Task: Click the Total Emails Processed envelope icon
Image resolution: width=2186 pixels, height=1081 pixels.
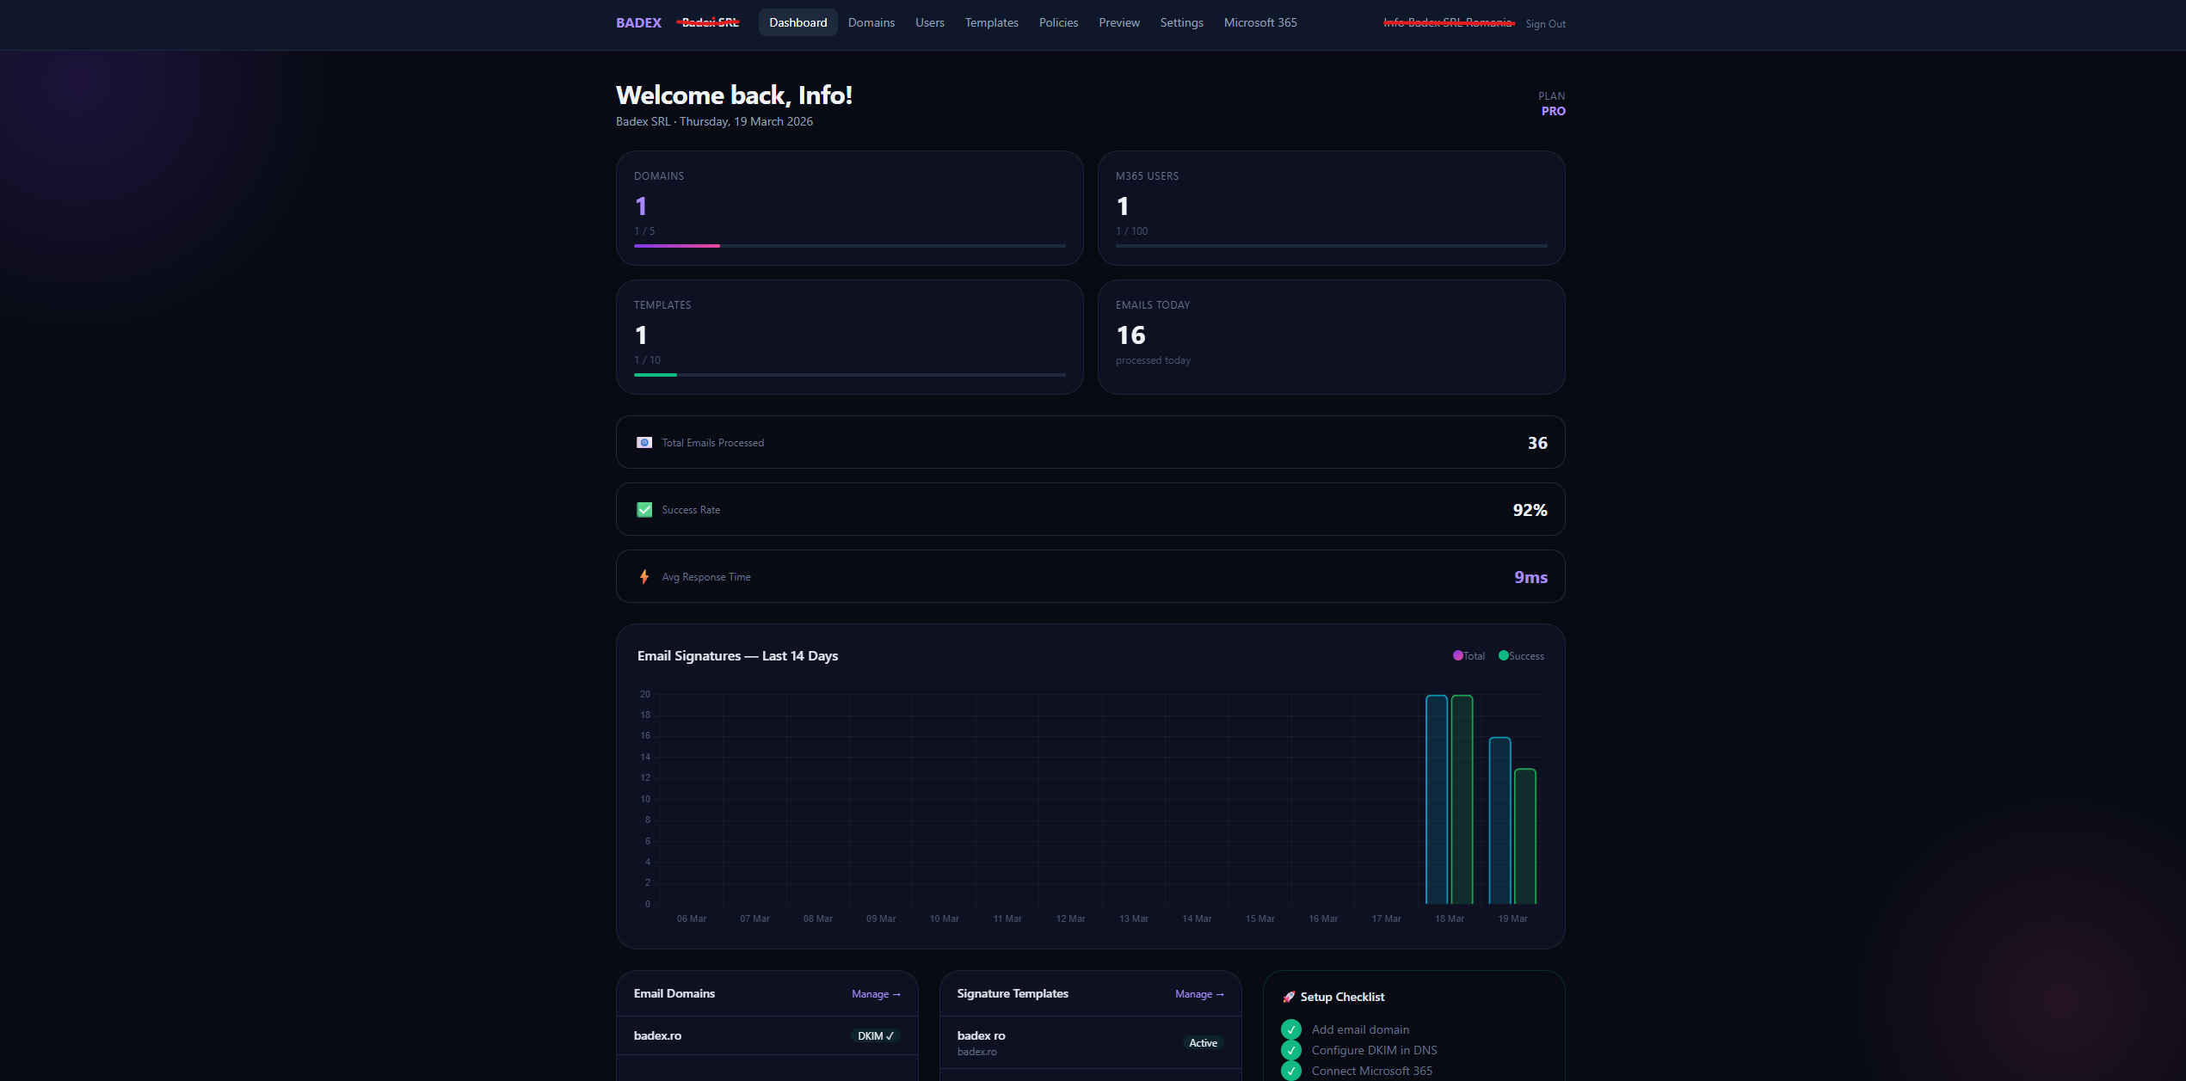Action: (x=643, y=443)
